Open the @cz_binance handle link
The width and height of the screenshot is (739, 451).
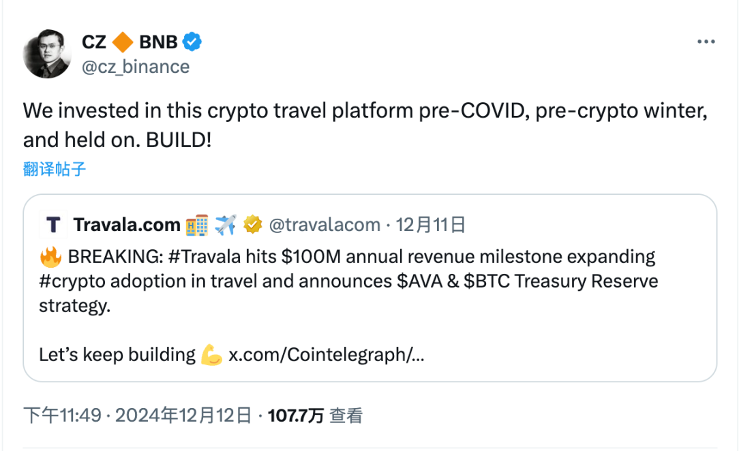click(136, 67)
